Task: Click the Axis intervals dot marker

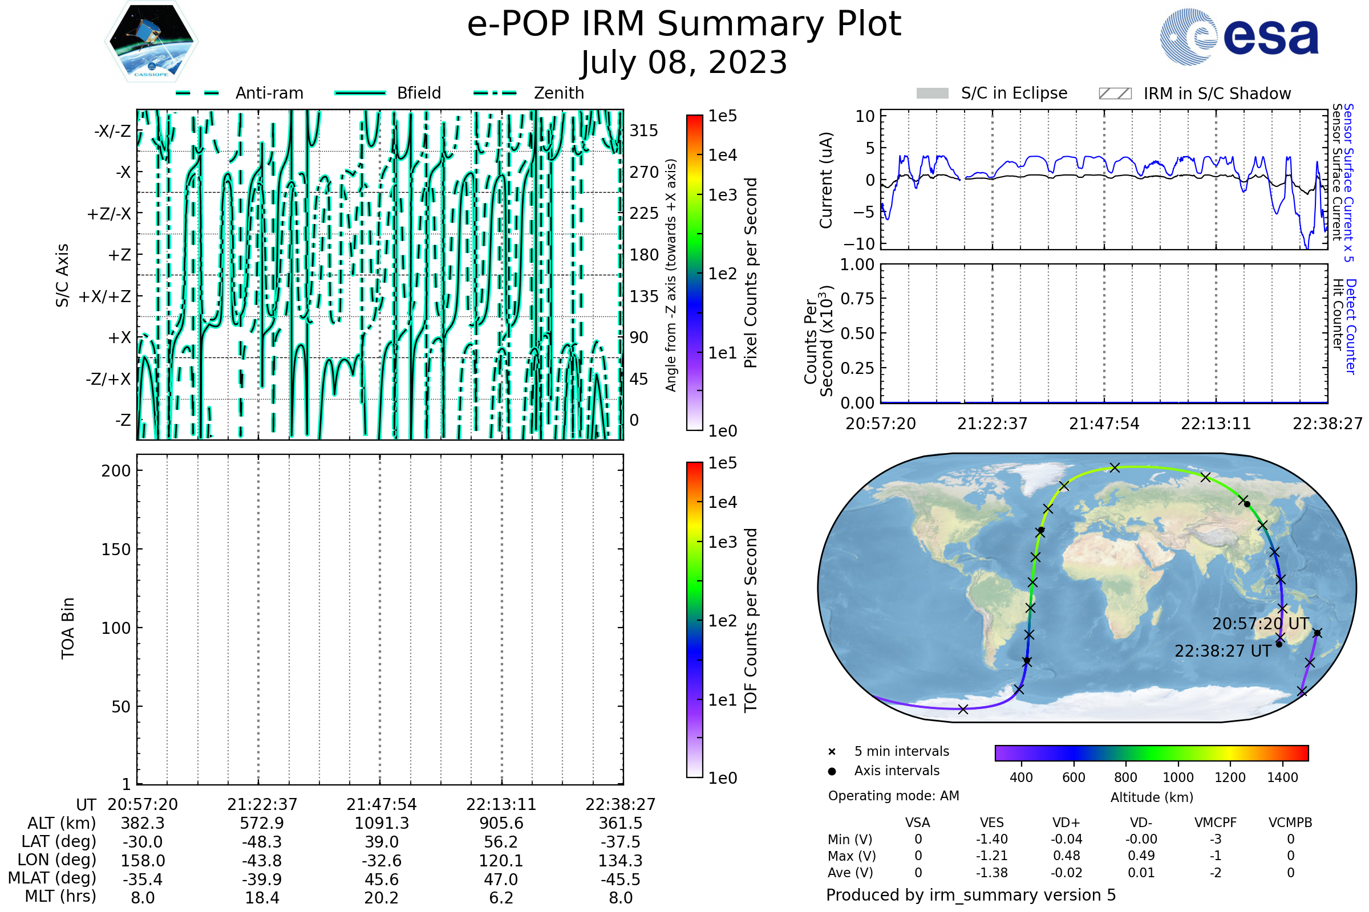Action: (832, 771)
